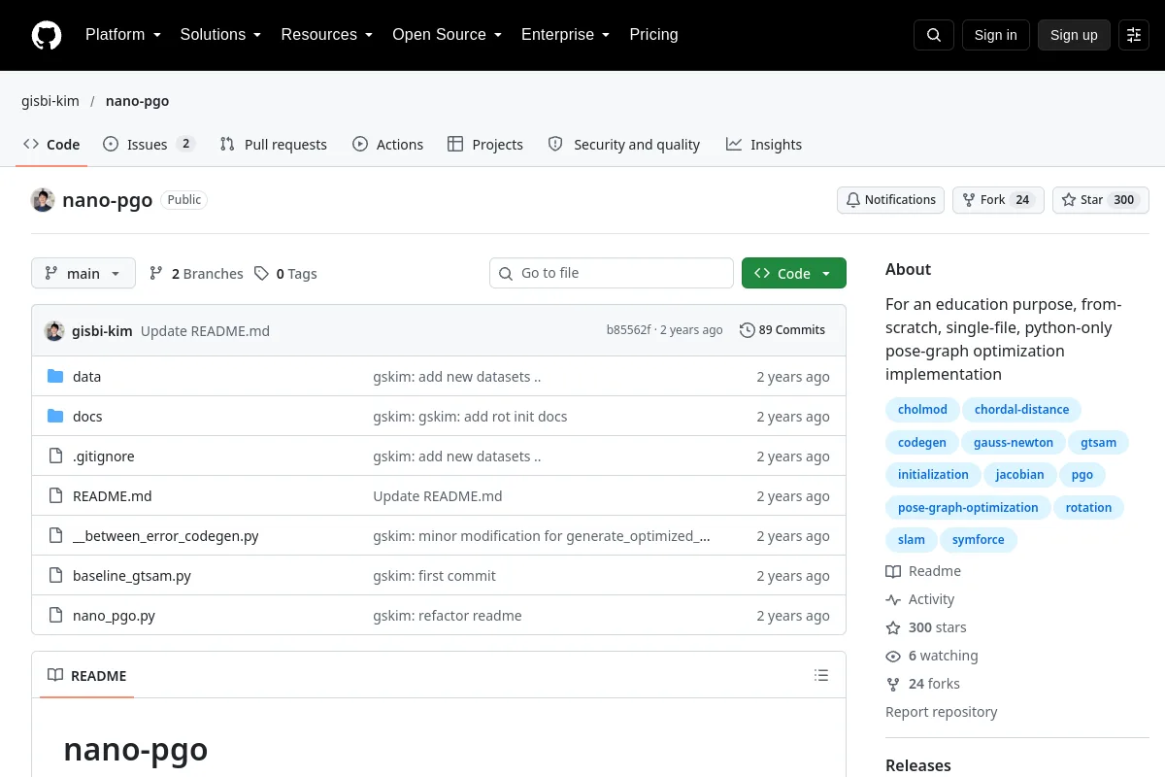The height and width of the screenshot is (777, 1165).
Task: Click file icon of nano_pgo.py row
Action: click(55, 616)
